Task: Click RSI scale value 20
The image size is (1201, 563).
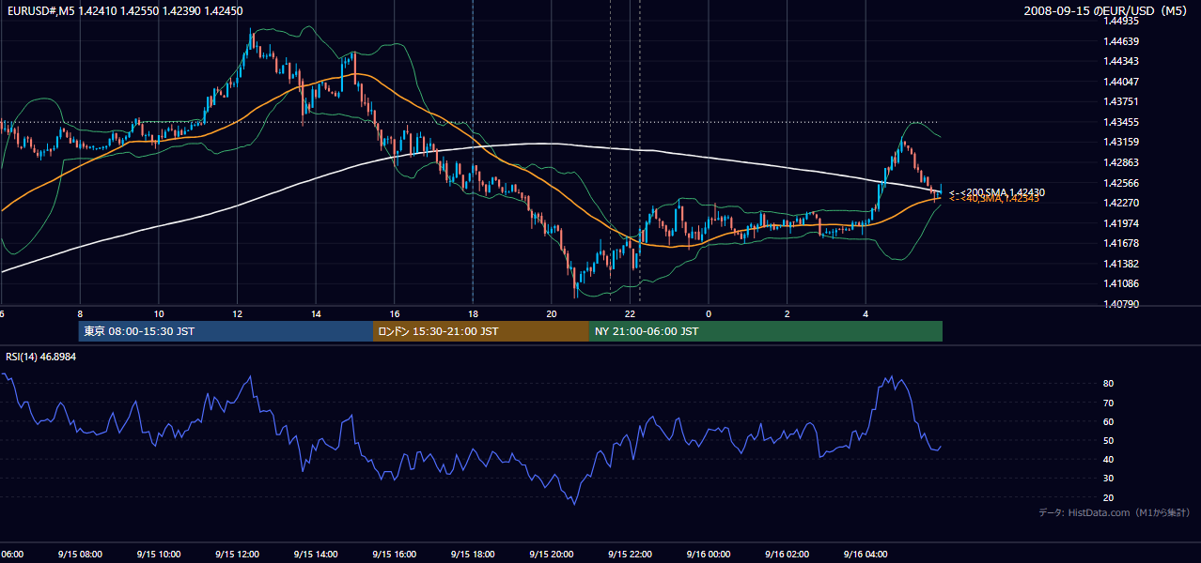Action: coord(1109,497)
